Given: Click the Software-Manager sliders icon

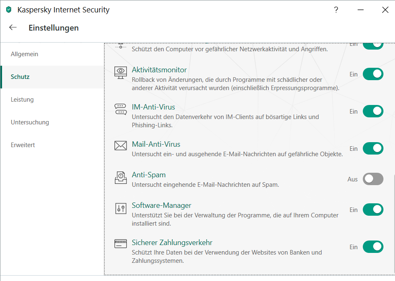Looking at the screenshot, I should click(121, 208).
